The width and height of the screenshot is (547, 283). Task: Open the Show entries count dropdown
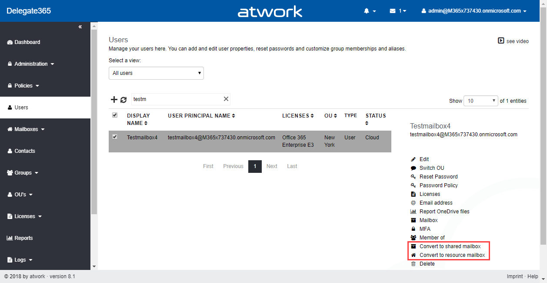(x=481, y=101)
